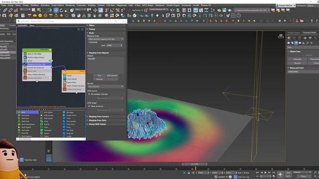Toggle the Enabled status bar checkbox
The height and width of the screenshot is (179, 319).
pyautogui.click(x=216, y=177)
